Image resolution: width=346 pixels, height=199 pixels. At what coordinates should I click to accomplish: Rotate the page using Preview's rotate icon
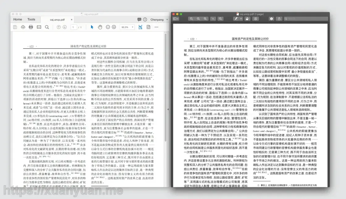coord(247,19)
